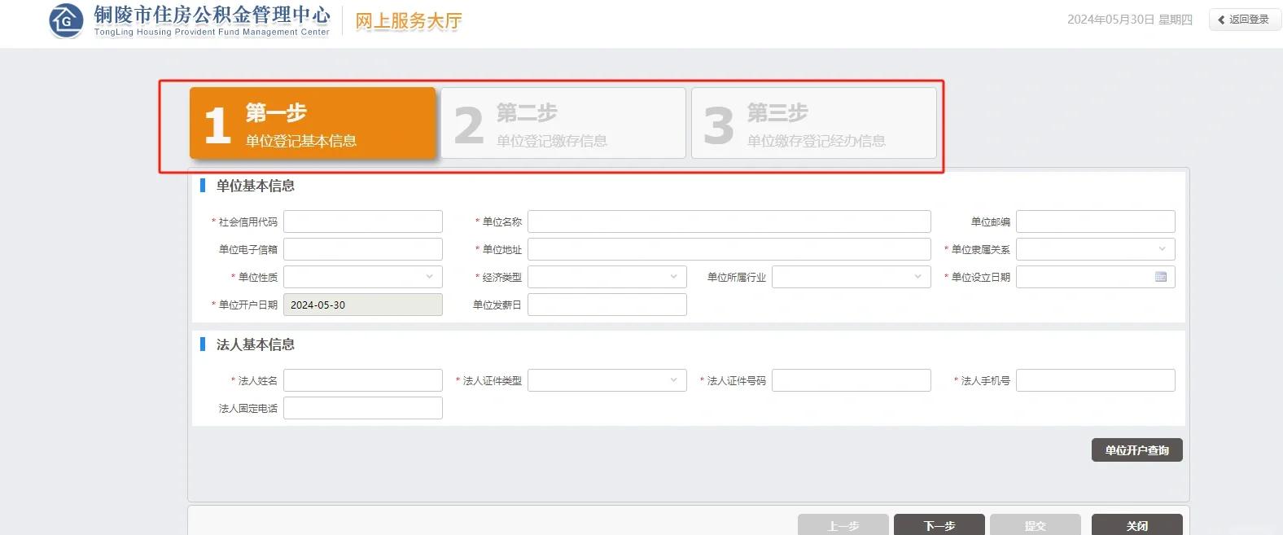Screen dimensions: 1283x535
Task: Select the 第二步 单位登记缴存信息 tab
Action: click(563, 123)
